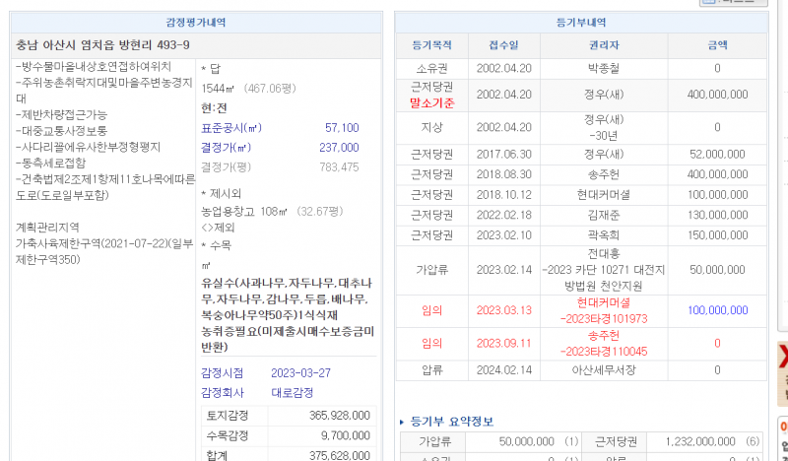Click the 권리자 column header
Image resolution: width=788 pixels, height=461 pixels.
tap(604, 45)
